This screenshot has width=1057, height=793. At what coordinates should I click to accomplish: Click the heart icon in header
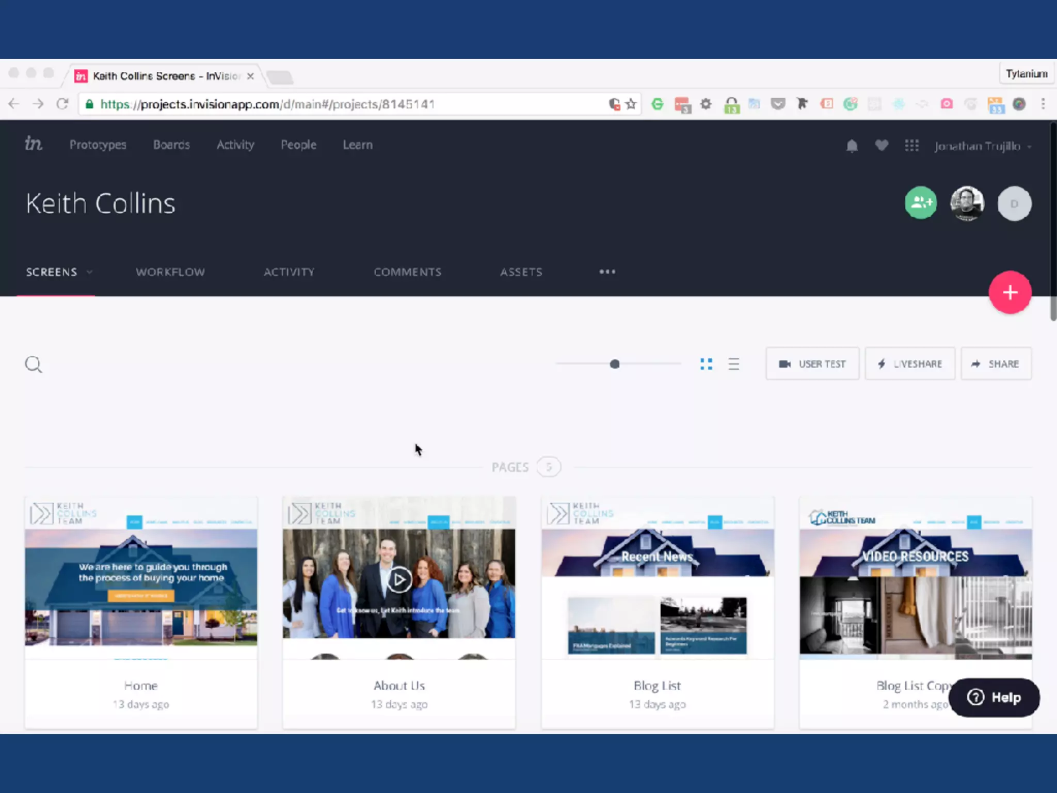(882, 146)
